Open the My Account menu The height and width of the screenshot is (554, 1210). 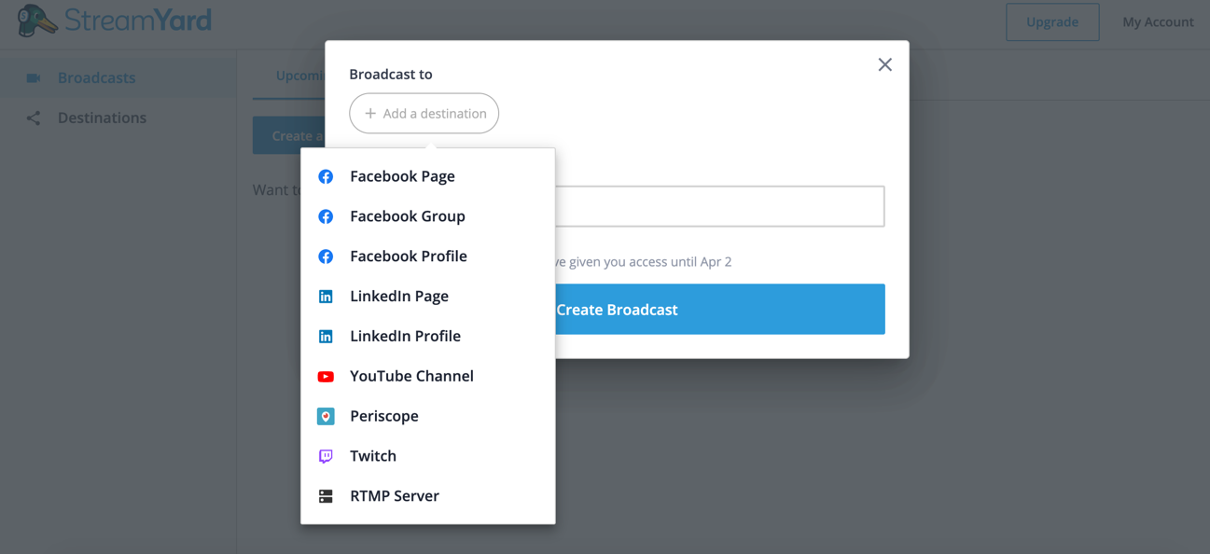click(1158, 21)
